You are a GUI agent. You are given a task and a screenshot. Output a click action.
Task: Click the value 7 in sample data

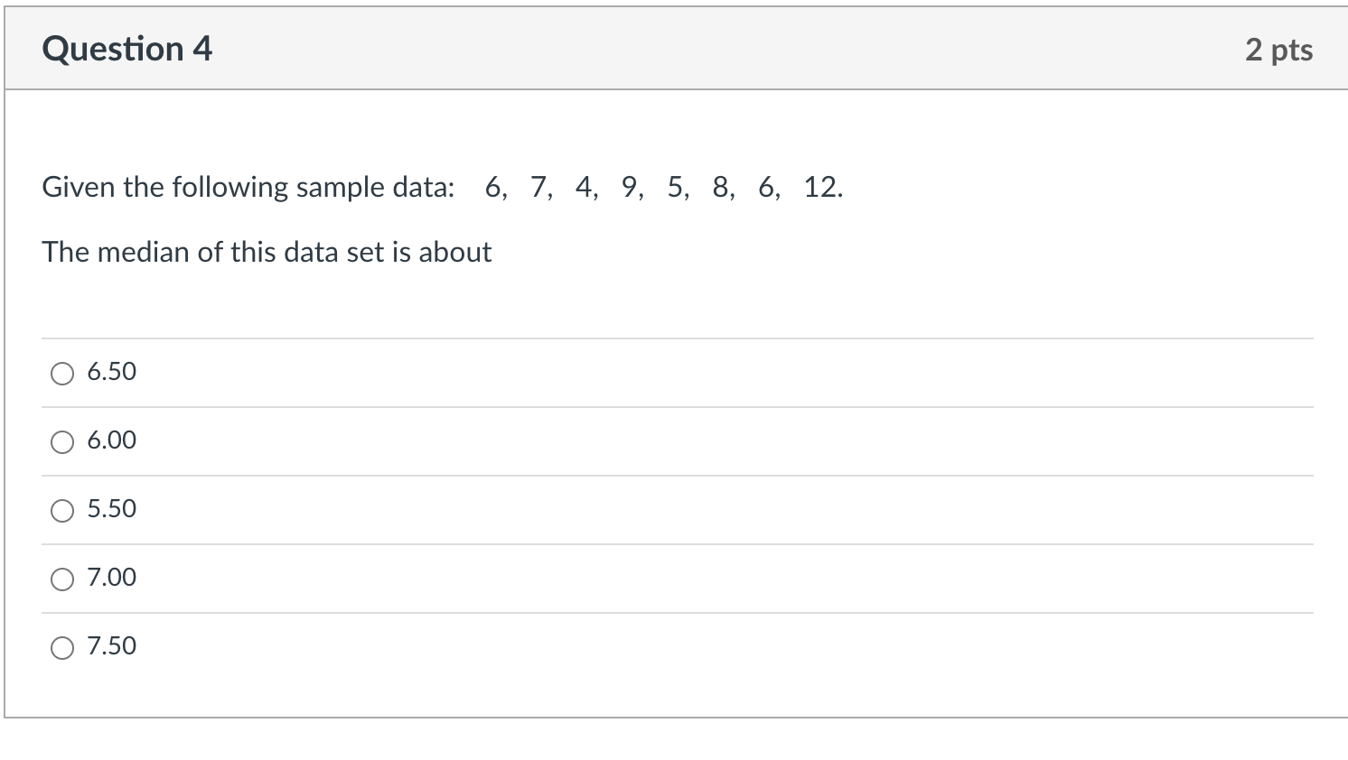point(538,187)
